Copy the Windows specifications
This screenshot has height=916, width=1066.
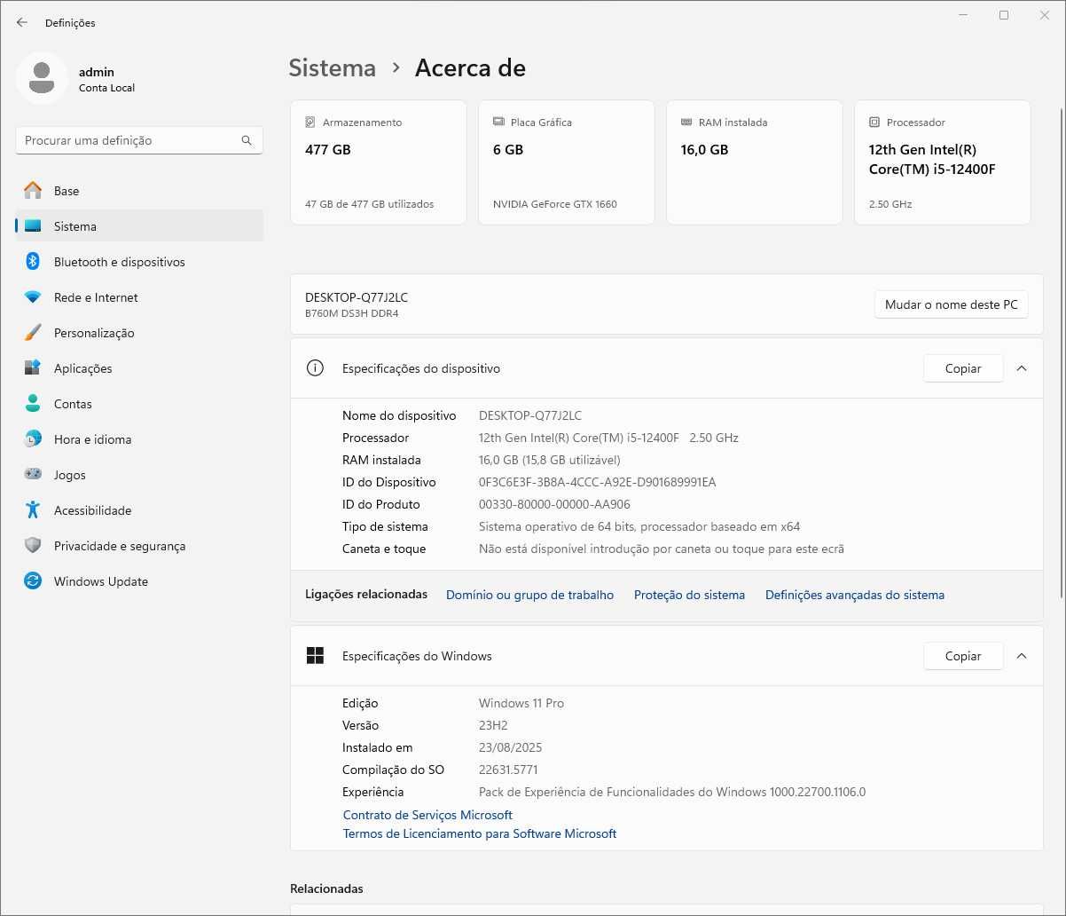(963, 656)
